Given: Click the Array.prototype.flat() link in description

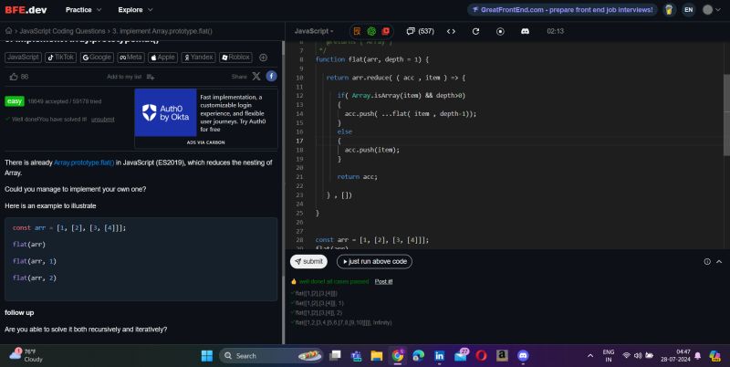Looking at the screenshot, I should pyautogui.click(x=84, y=163).
